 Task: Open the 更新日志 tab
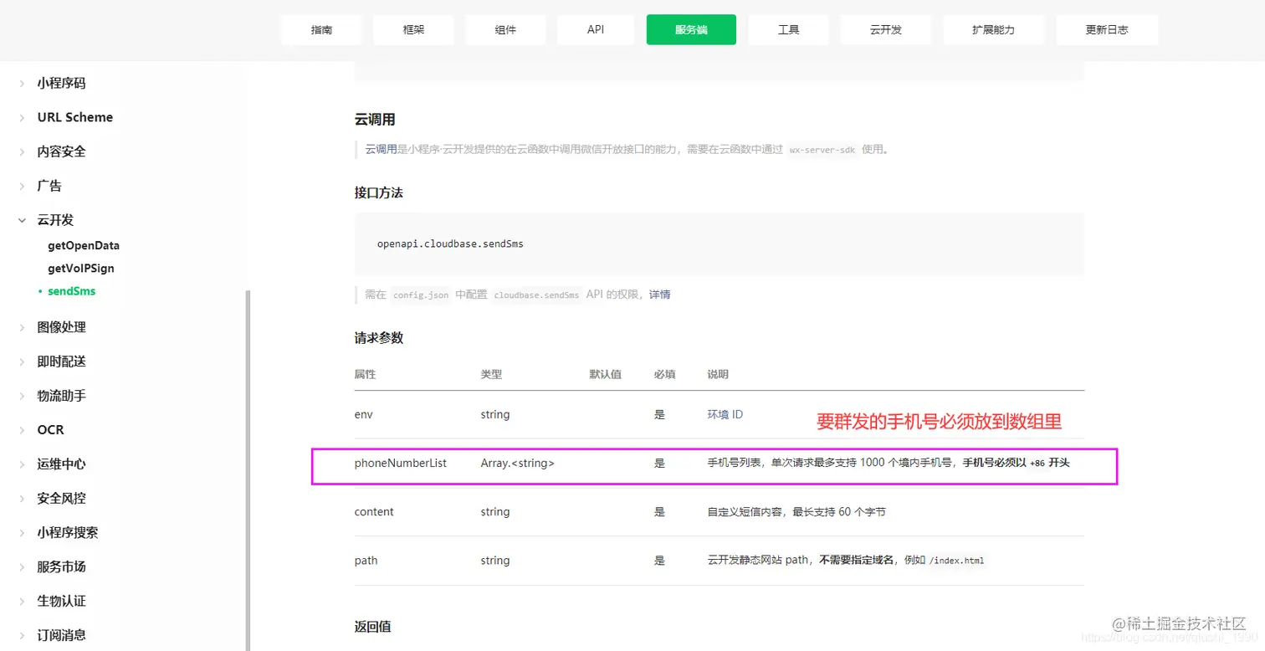1107,29
